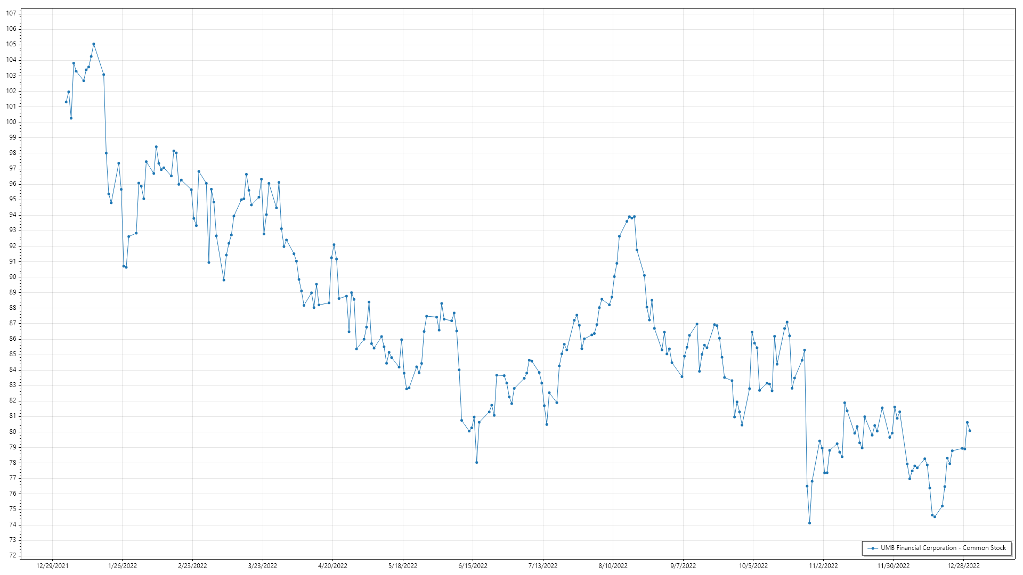1023x575 pixels.
Task: Click the UMB Financial Corporation legend label
Action: tap(943, 548)
